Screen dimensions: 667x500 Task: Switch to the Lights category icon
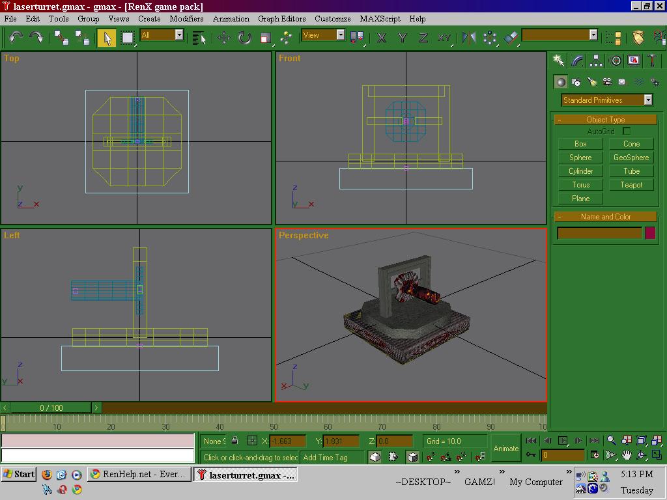(x=591, y=82)
